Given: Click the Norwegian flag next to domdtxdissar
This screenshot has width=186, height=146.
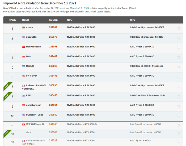Looking at the screenshot, I should (23, 105).
